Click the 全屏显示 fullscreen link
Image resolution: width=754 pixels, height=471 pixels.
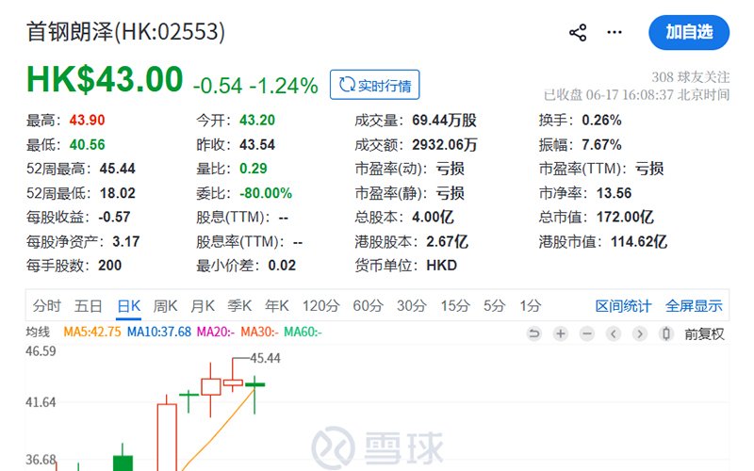pos(694,306)
